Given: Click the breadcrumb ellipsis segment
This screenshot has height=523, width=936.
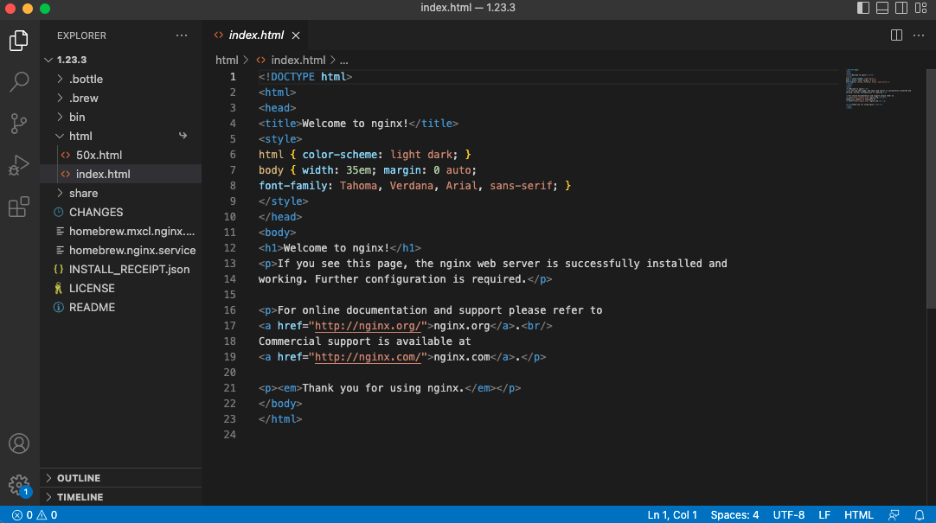Looking at the screenshot, I should 343,61.
